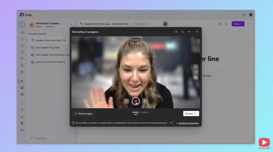Screen dimensions: 273x152
Task: Click Share button in Loop
Action: 238,24
